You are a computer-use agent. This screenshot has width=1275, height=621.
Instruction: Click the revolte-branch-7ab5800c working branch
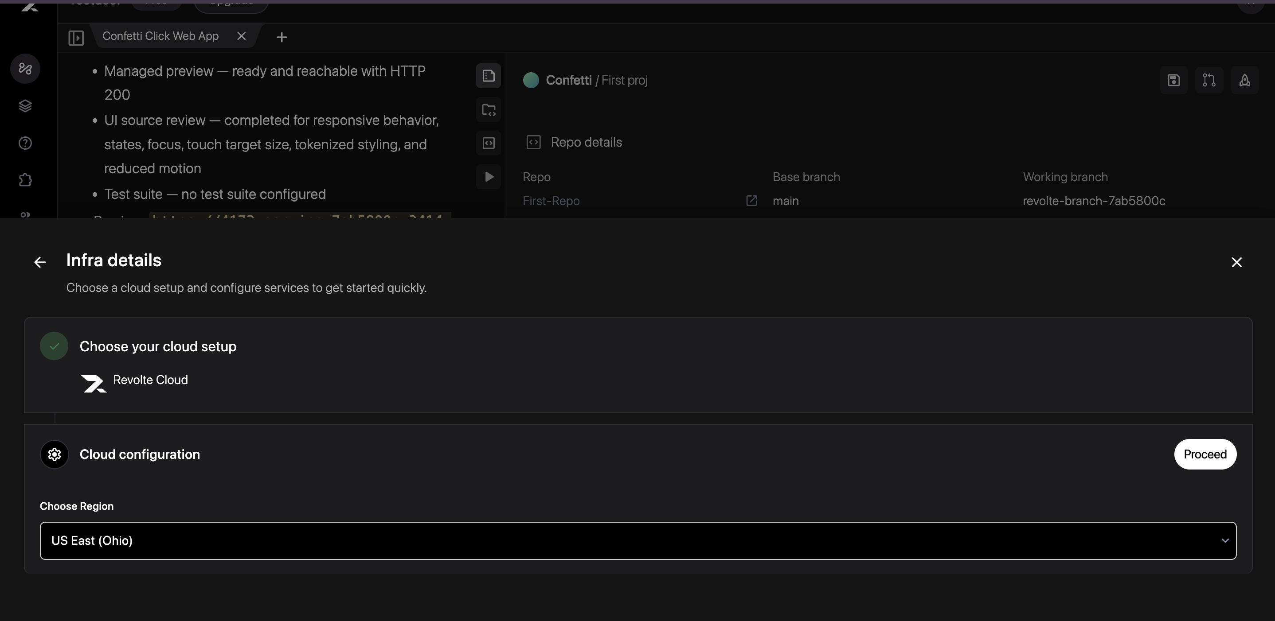point(1094,201)
